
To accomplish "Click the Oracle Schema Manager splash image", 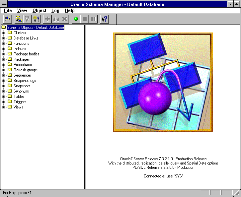I will 163,82.
